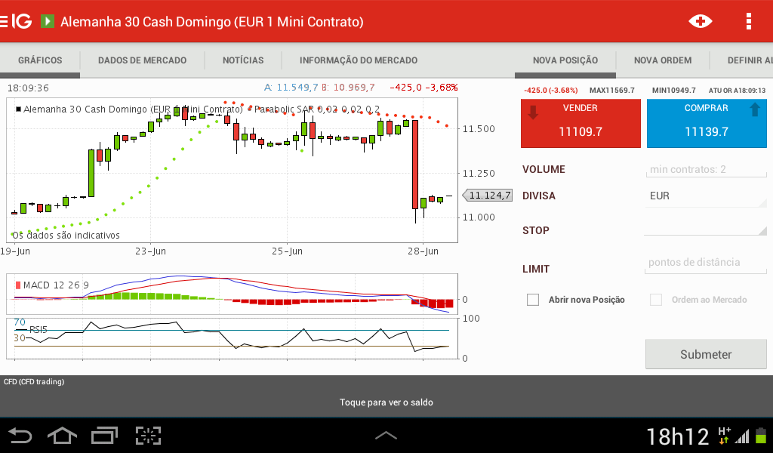Tap 'Toque para ver o saldo'

386,402
